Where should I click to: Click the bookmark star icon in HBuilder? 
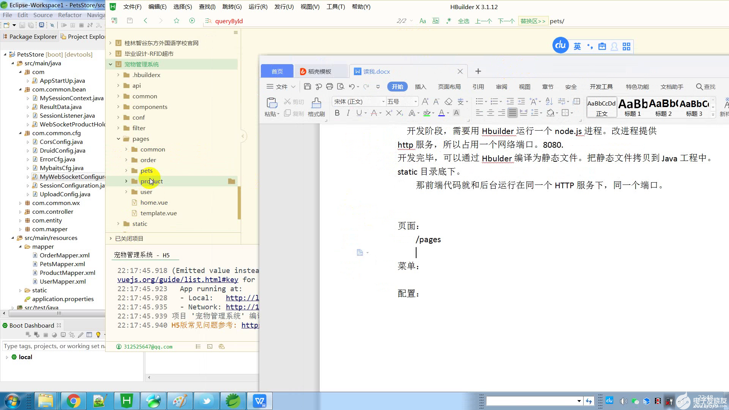177,21
